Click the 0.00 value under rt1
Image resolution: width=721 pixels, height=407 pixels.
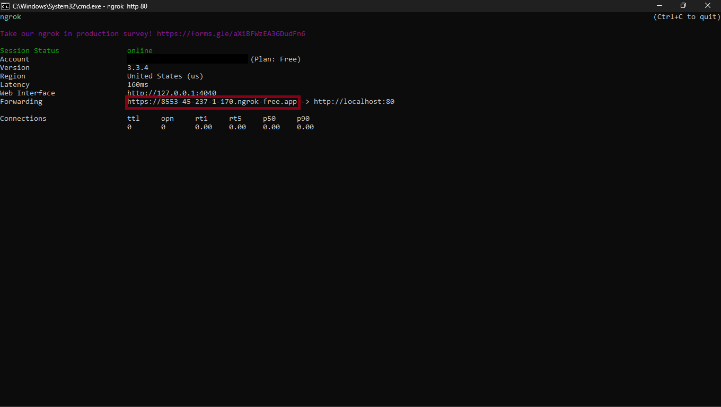pos(204,127)
